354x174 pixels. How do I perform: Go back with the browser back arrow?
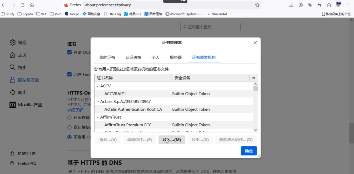[x=4, y=5]
